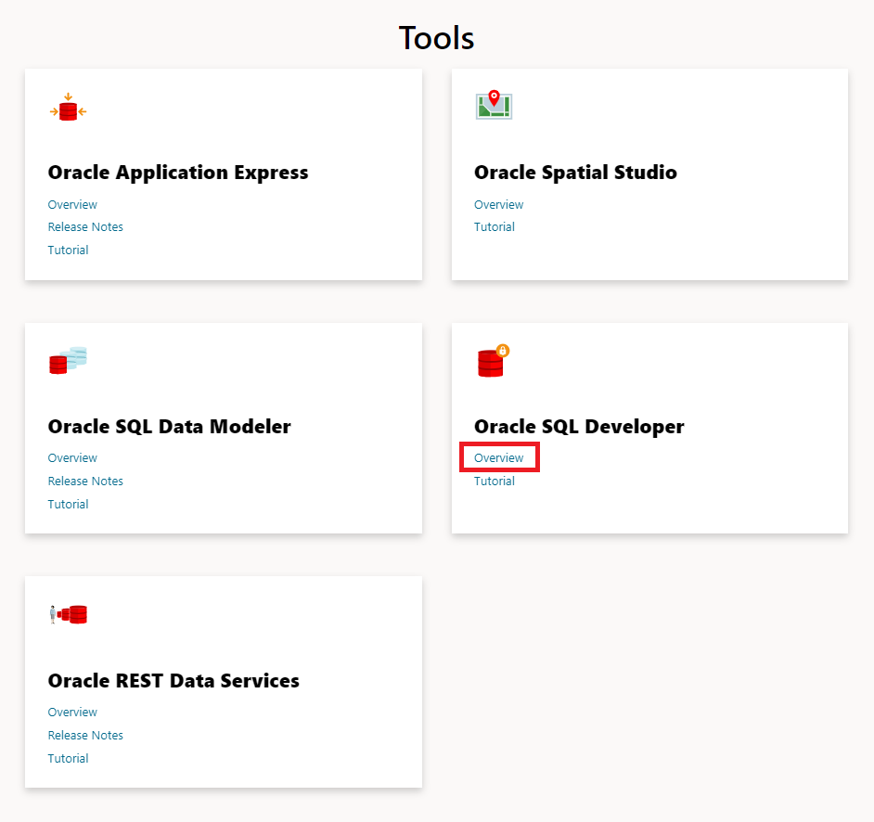874x822 pixels.
Task: Click the Oracle SQL Developer heading
Action: click(579, 427)
